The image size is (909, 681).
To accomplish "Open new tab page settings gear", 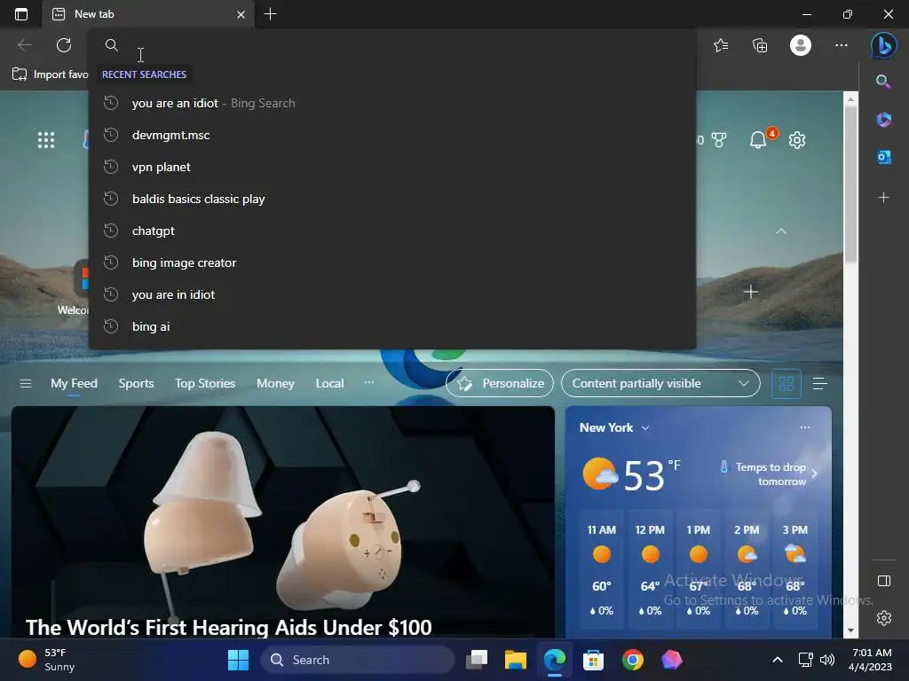I will [797, 139].
